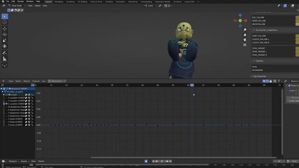
Task: Open the graph editor filter dropdown
Action: (280, 81)
